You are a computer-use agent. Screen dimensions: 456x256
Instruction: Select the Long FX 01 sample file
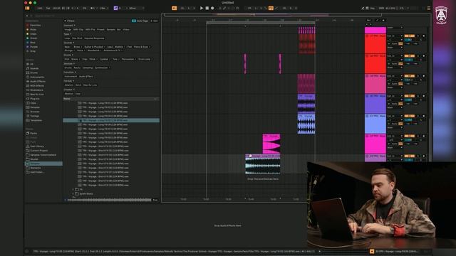[x=105, y=103]
